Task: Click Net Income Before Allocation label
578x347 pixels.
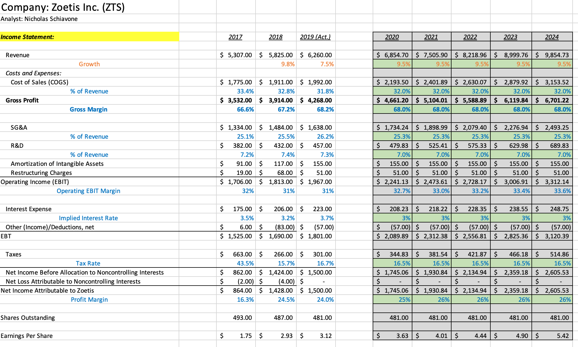Action: click(x=85, y=273)
